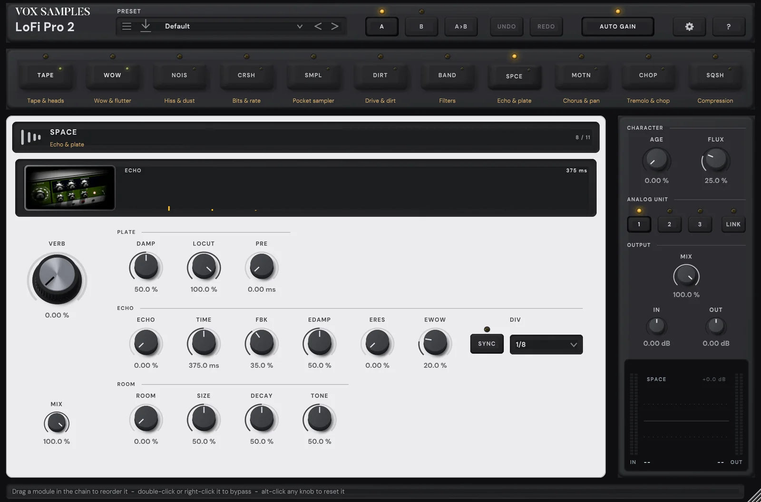
Task: Open help with the question mark button
Action: point(728,27)
